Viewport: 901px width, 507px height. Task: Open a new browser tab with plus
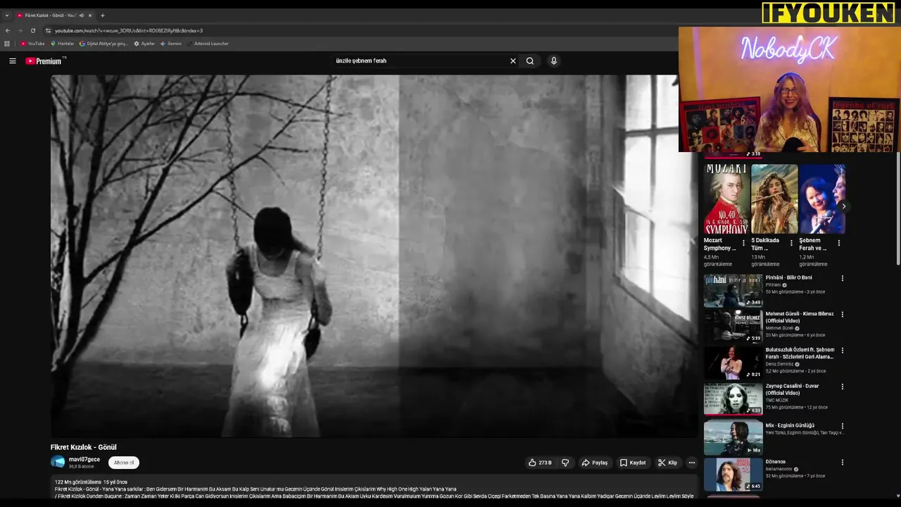tap(103, 15)
